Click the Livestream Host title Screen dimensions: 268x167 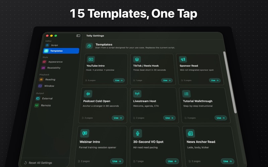pyautogui.click(x=145, y=101)
